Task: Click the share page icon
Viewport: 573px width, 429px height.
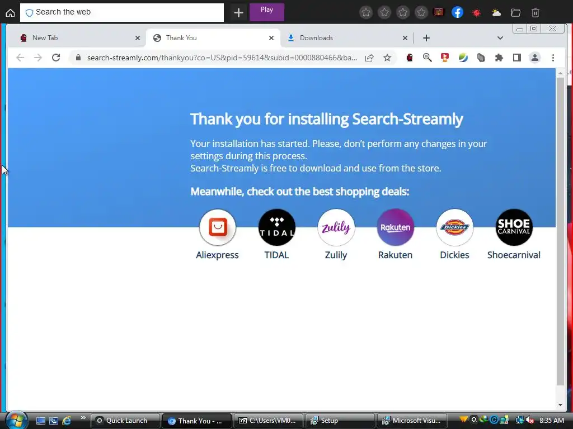Action: click(x=369, y=58)
